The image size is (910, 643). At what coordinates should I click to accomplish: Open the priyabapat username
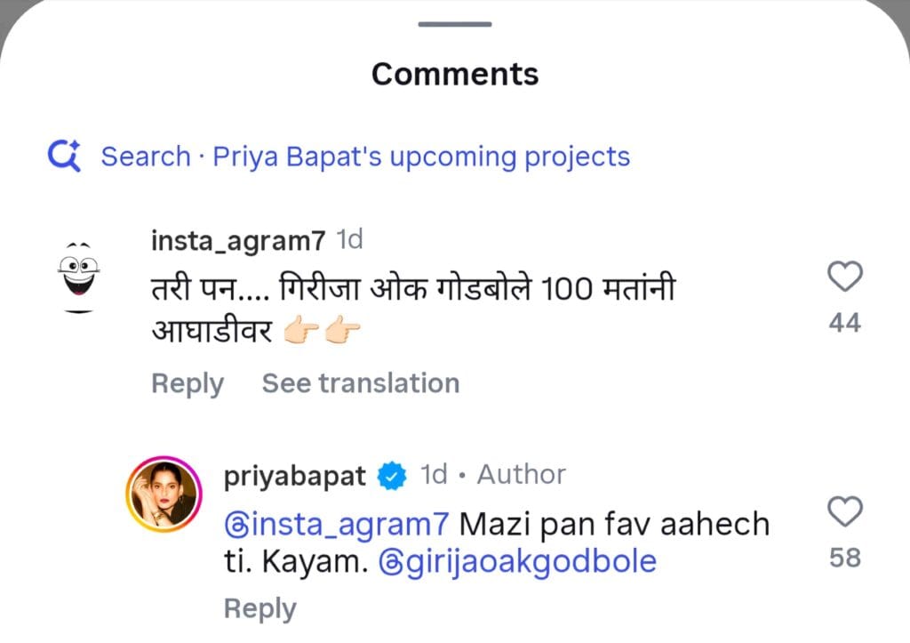(x=296, y=476)
